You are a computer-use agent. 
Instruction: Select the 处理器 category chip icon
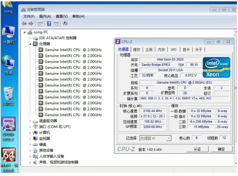pos(35,44)
